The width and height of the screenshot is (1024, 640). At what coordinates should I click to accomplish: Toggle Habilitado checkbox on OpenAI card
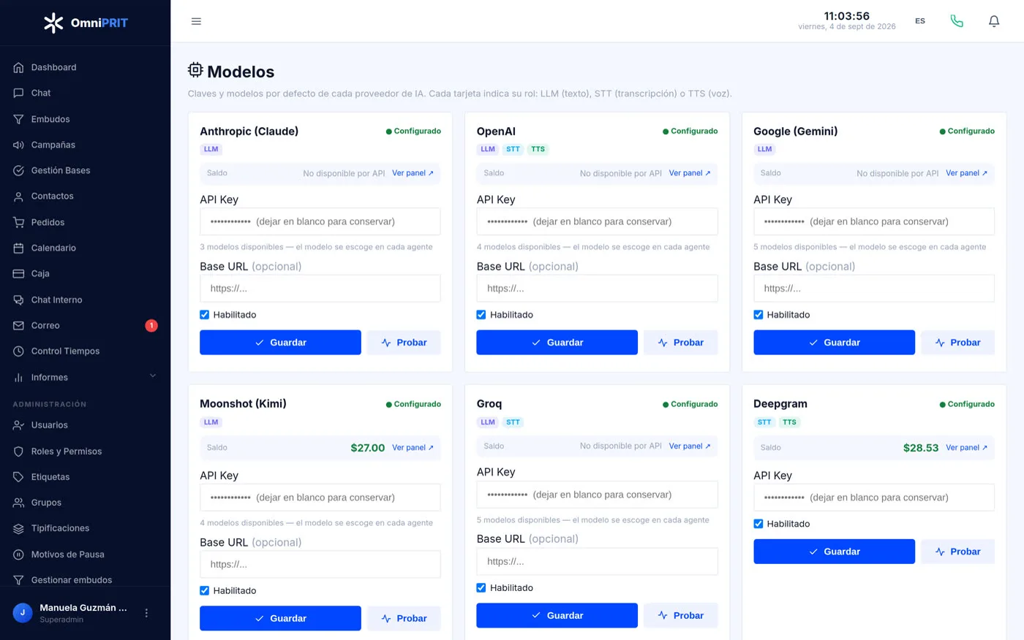pyautogui.click(x=481, y=315)
